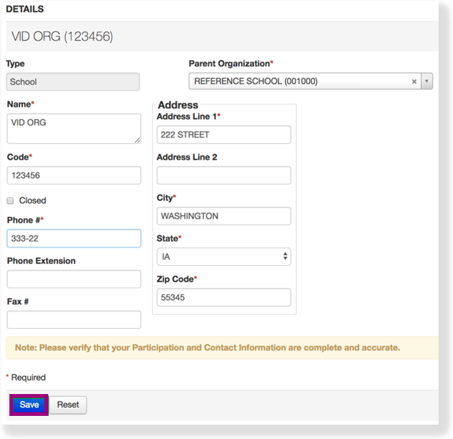Open the State dropdown showing IA
This screenshot has height=439, width=453.
coord(223,257)
